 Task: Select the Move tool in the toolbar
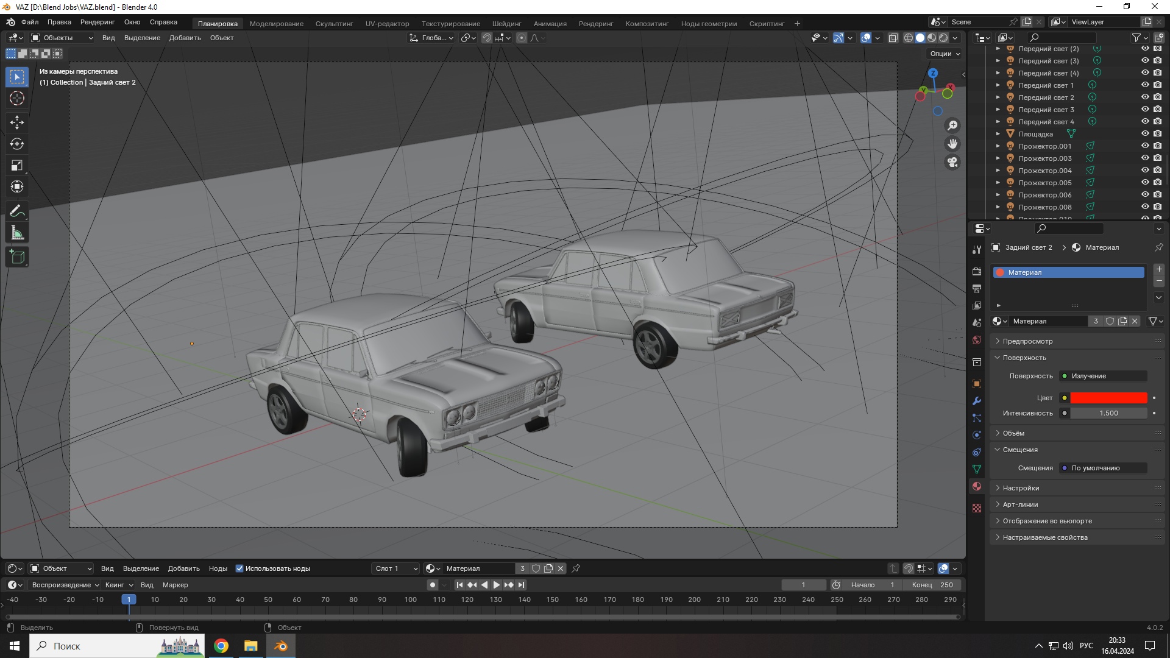(x=17, y=122)
